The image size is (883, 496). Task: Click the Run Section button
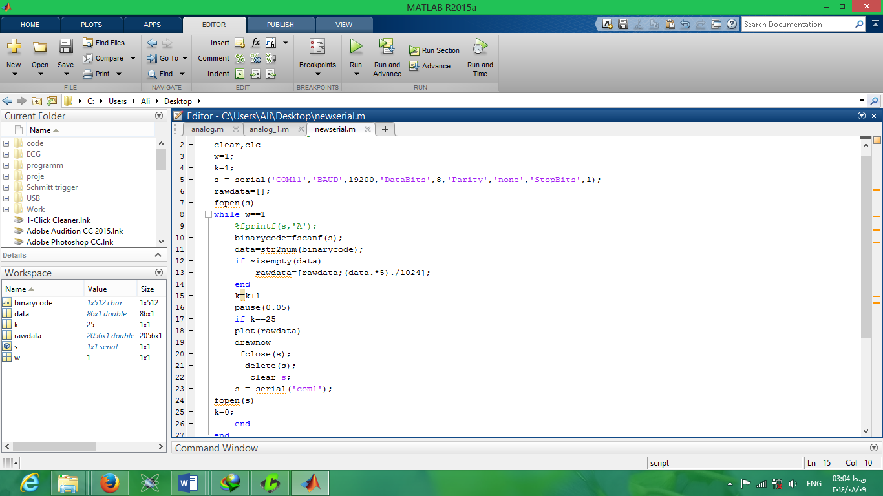434,50
